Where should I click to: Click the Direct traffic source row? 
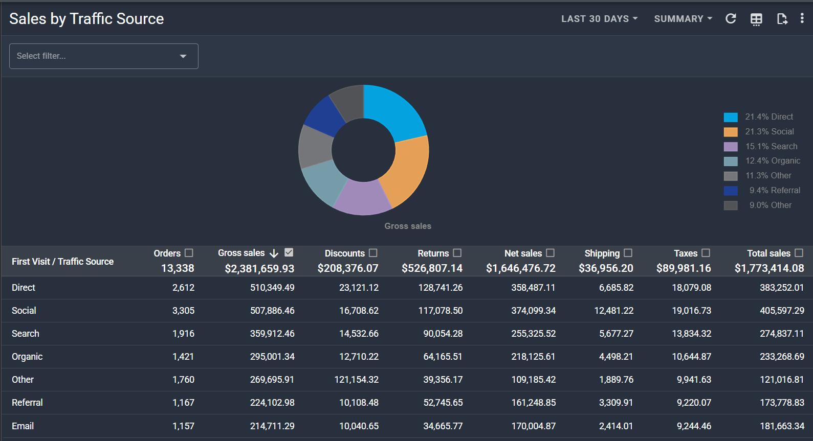[24, 288]
